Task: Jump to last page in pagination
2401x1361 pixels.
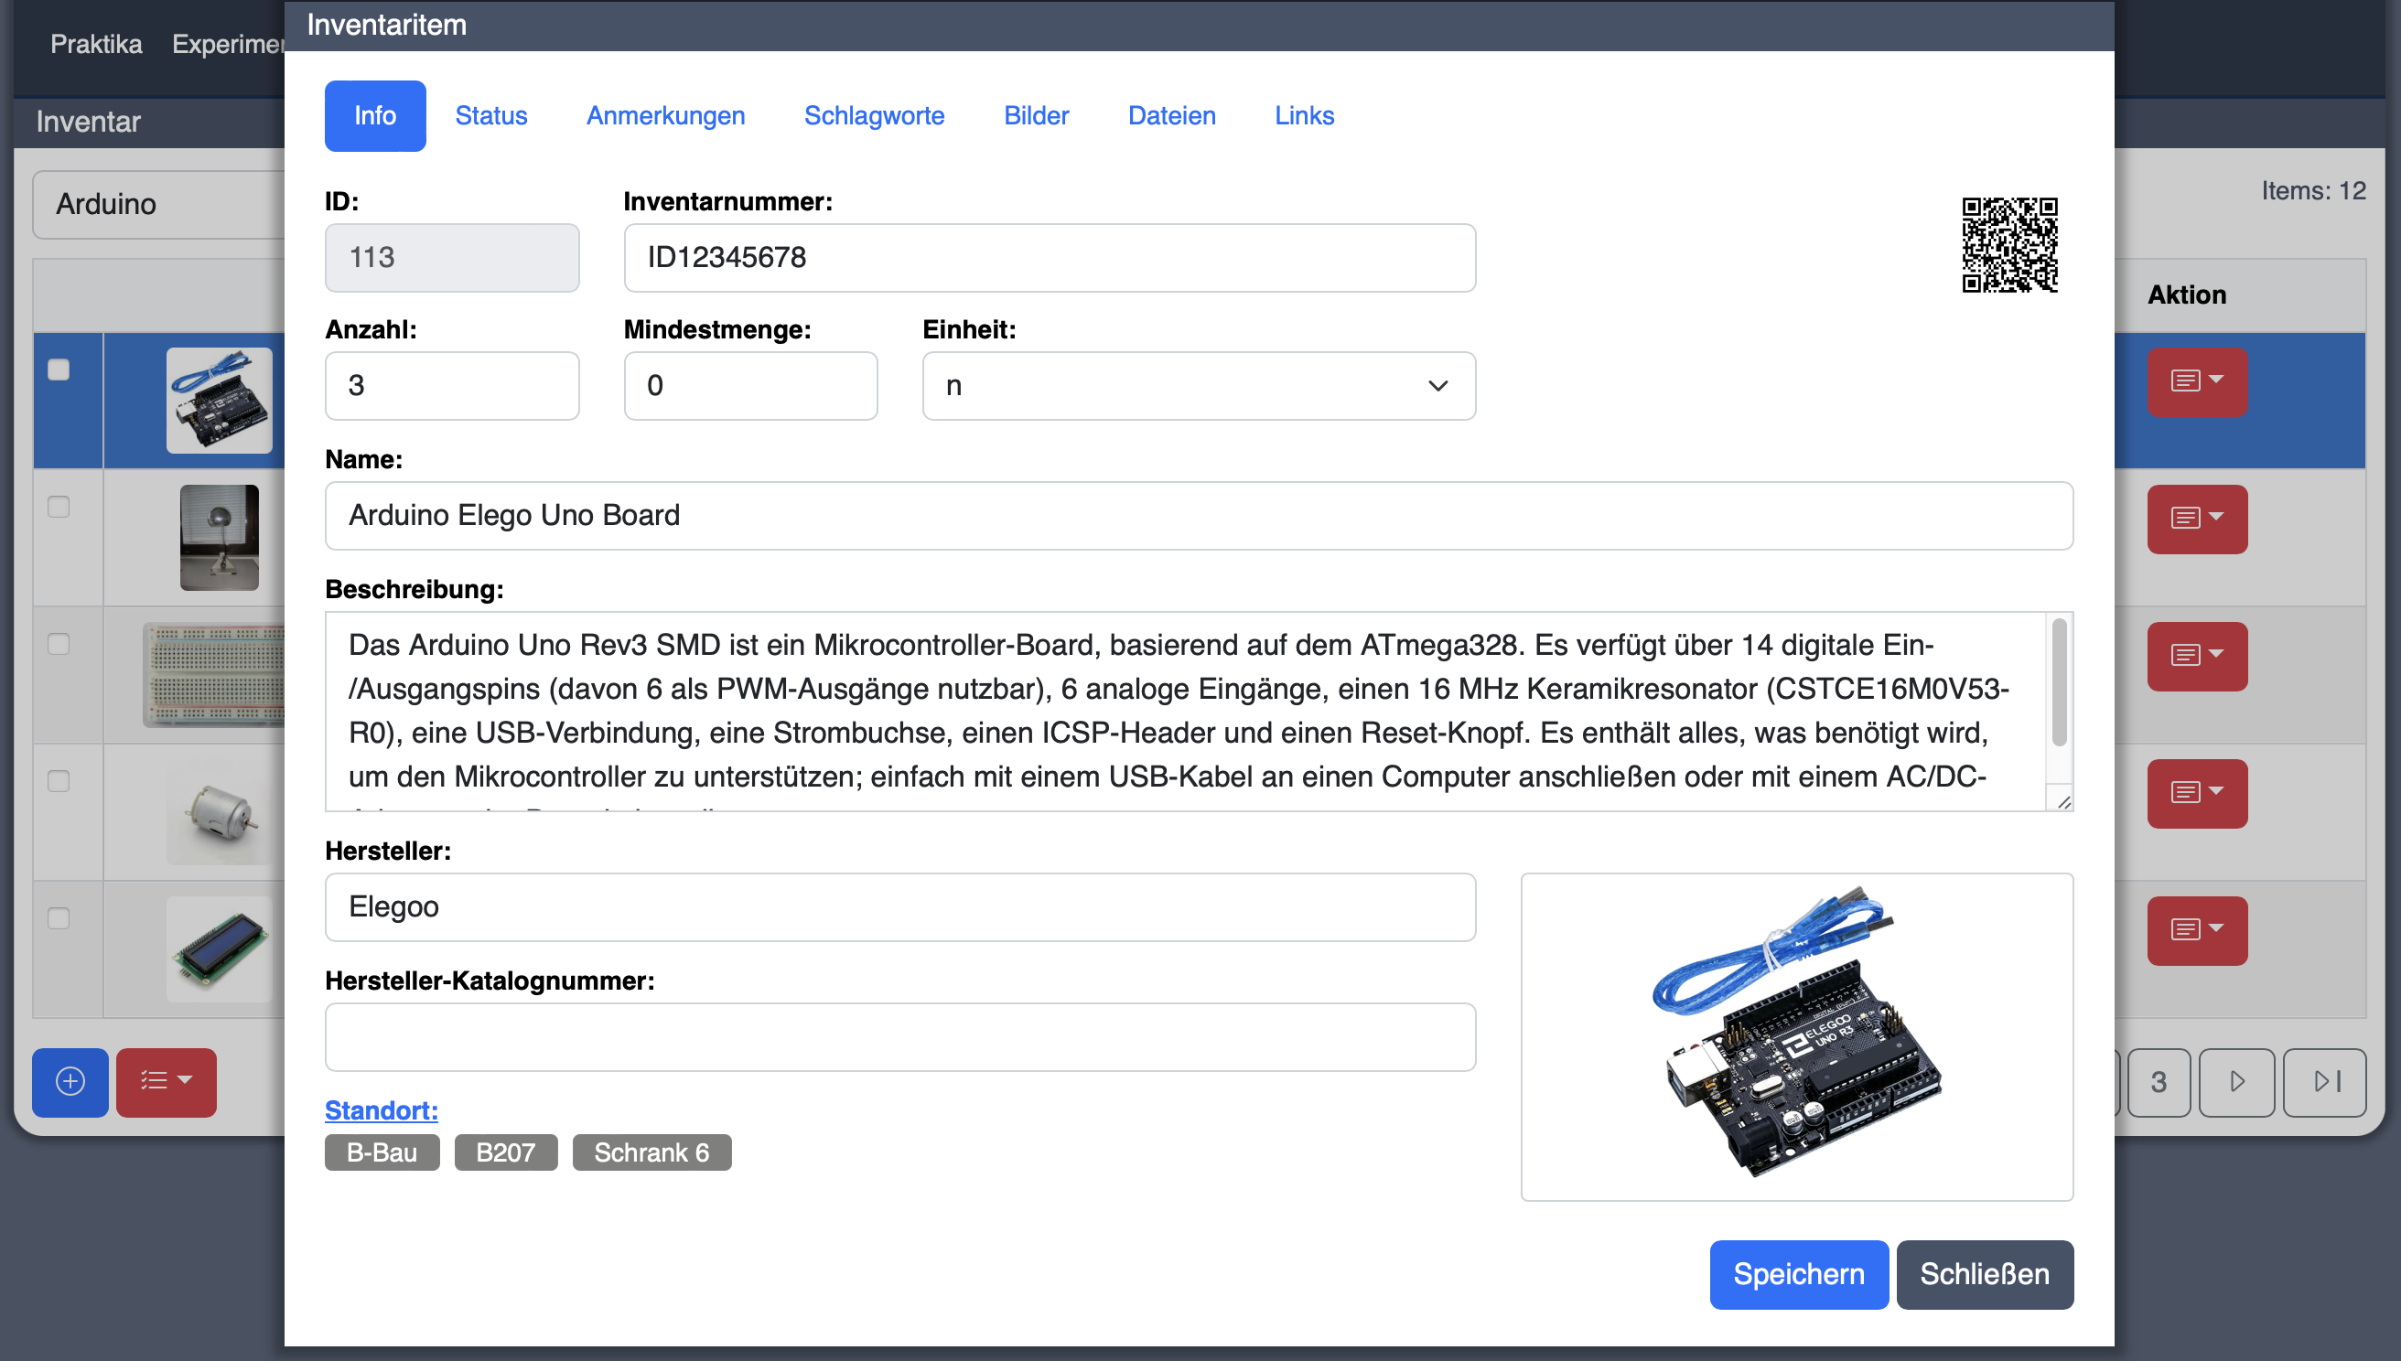Action: 2324,1081
